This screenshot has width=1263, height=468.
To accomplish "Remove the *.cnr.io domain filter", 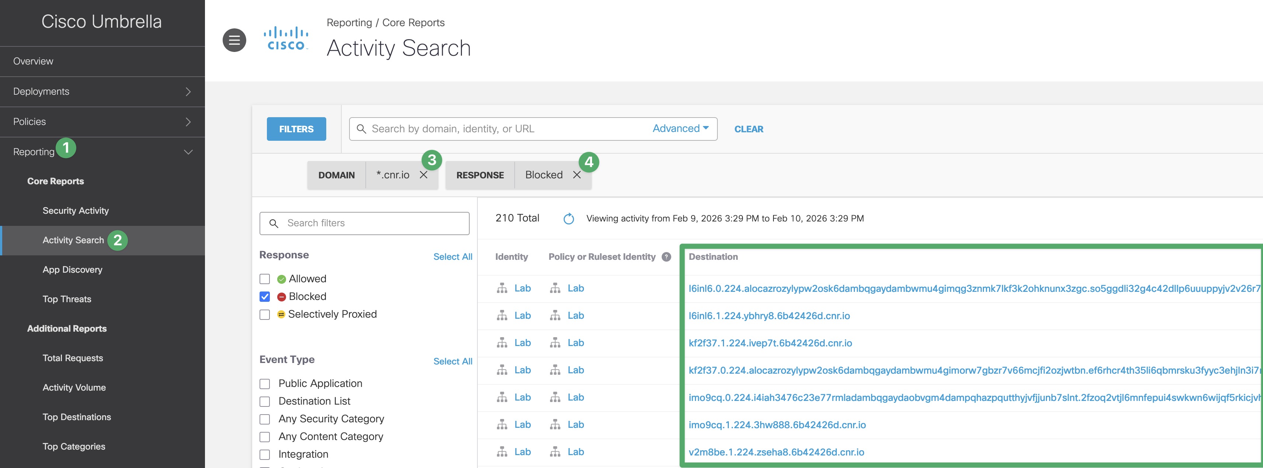I will tap(424, 175).
